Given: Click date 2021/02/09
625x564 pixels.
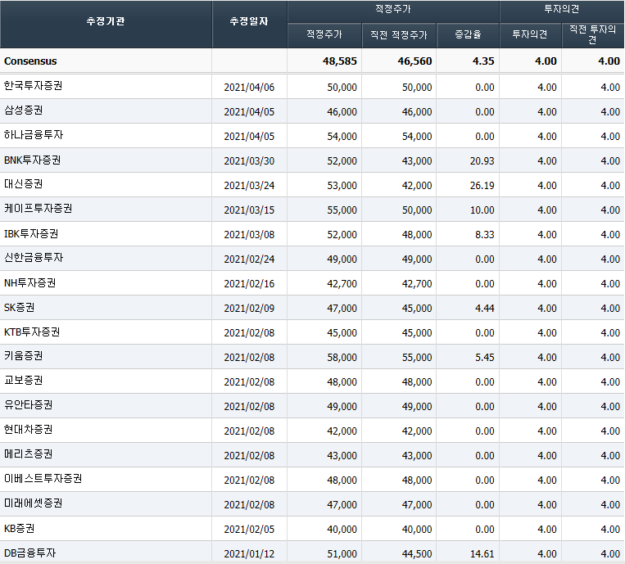Looking at the screenshot, I should tap(249, 309).
